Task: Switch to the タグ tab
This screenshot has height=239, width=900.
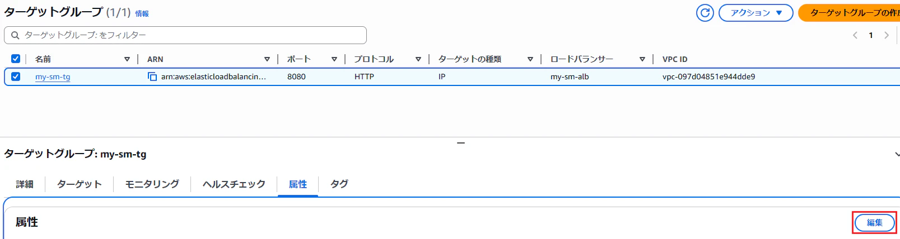Action: point(339,184)
